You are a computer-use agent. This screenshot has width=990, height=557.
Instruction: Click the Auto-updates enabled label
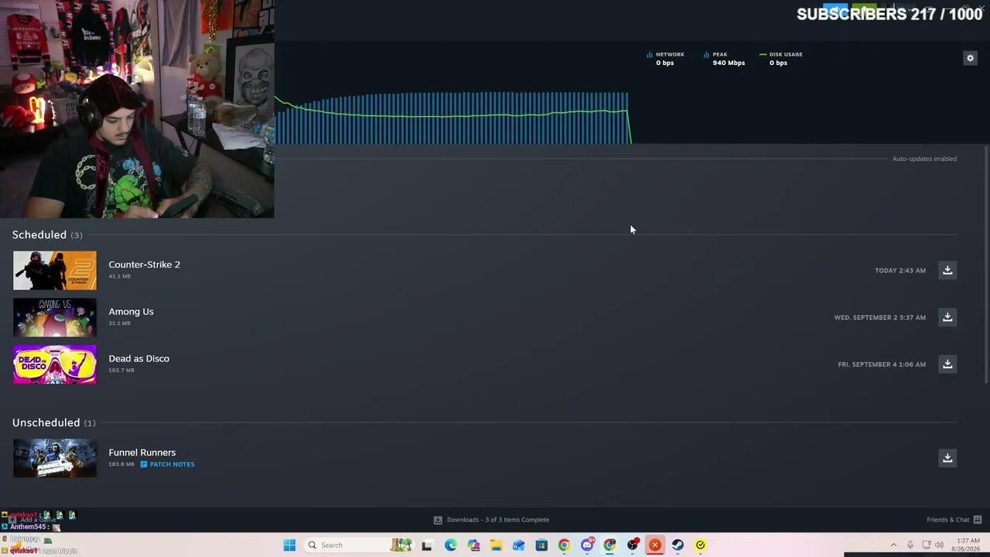pyautogui.click(x=924, y=159)
